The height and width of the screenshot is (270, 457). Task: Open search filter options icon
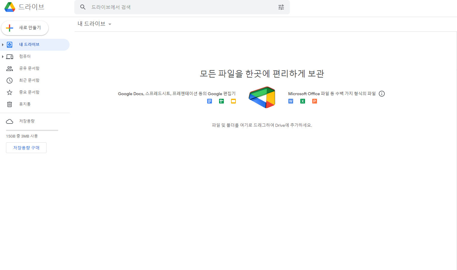(281, 7)
